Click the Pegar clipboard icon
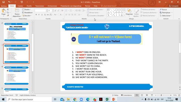Viewport: 181px width, 102px height. (x=4, y=11)
